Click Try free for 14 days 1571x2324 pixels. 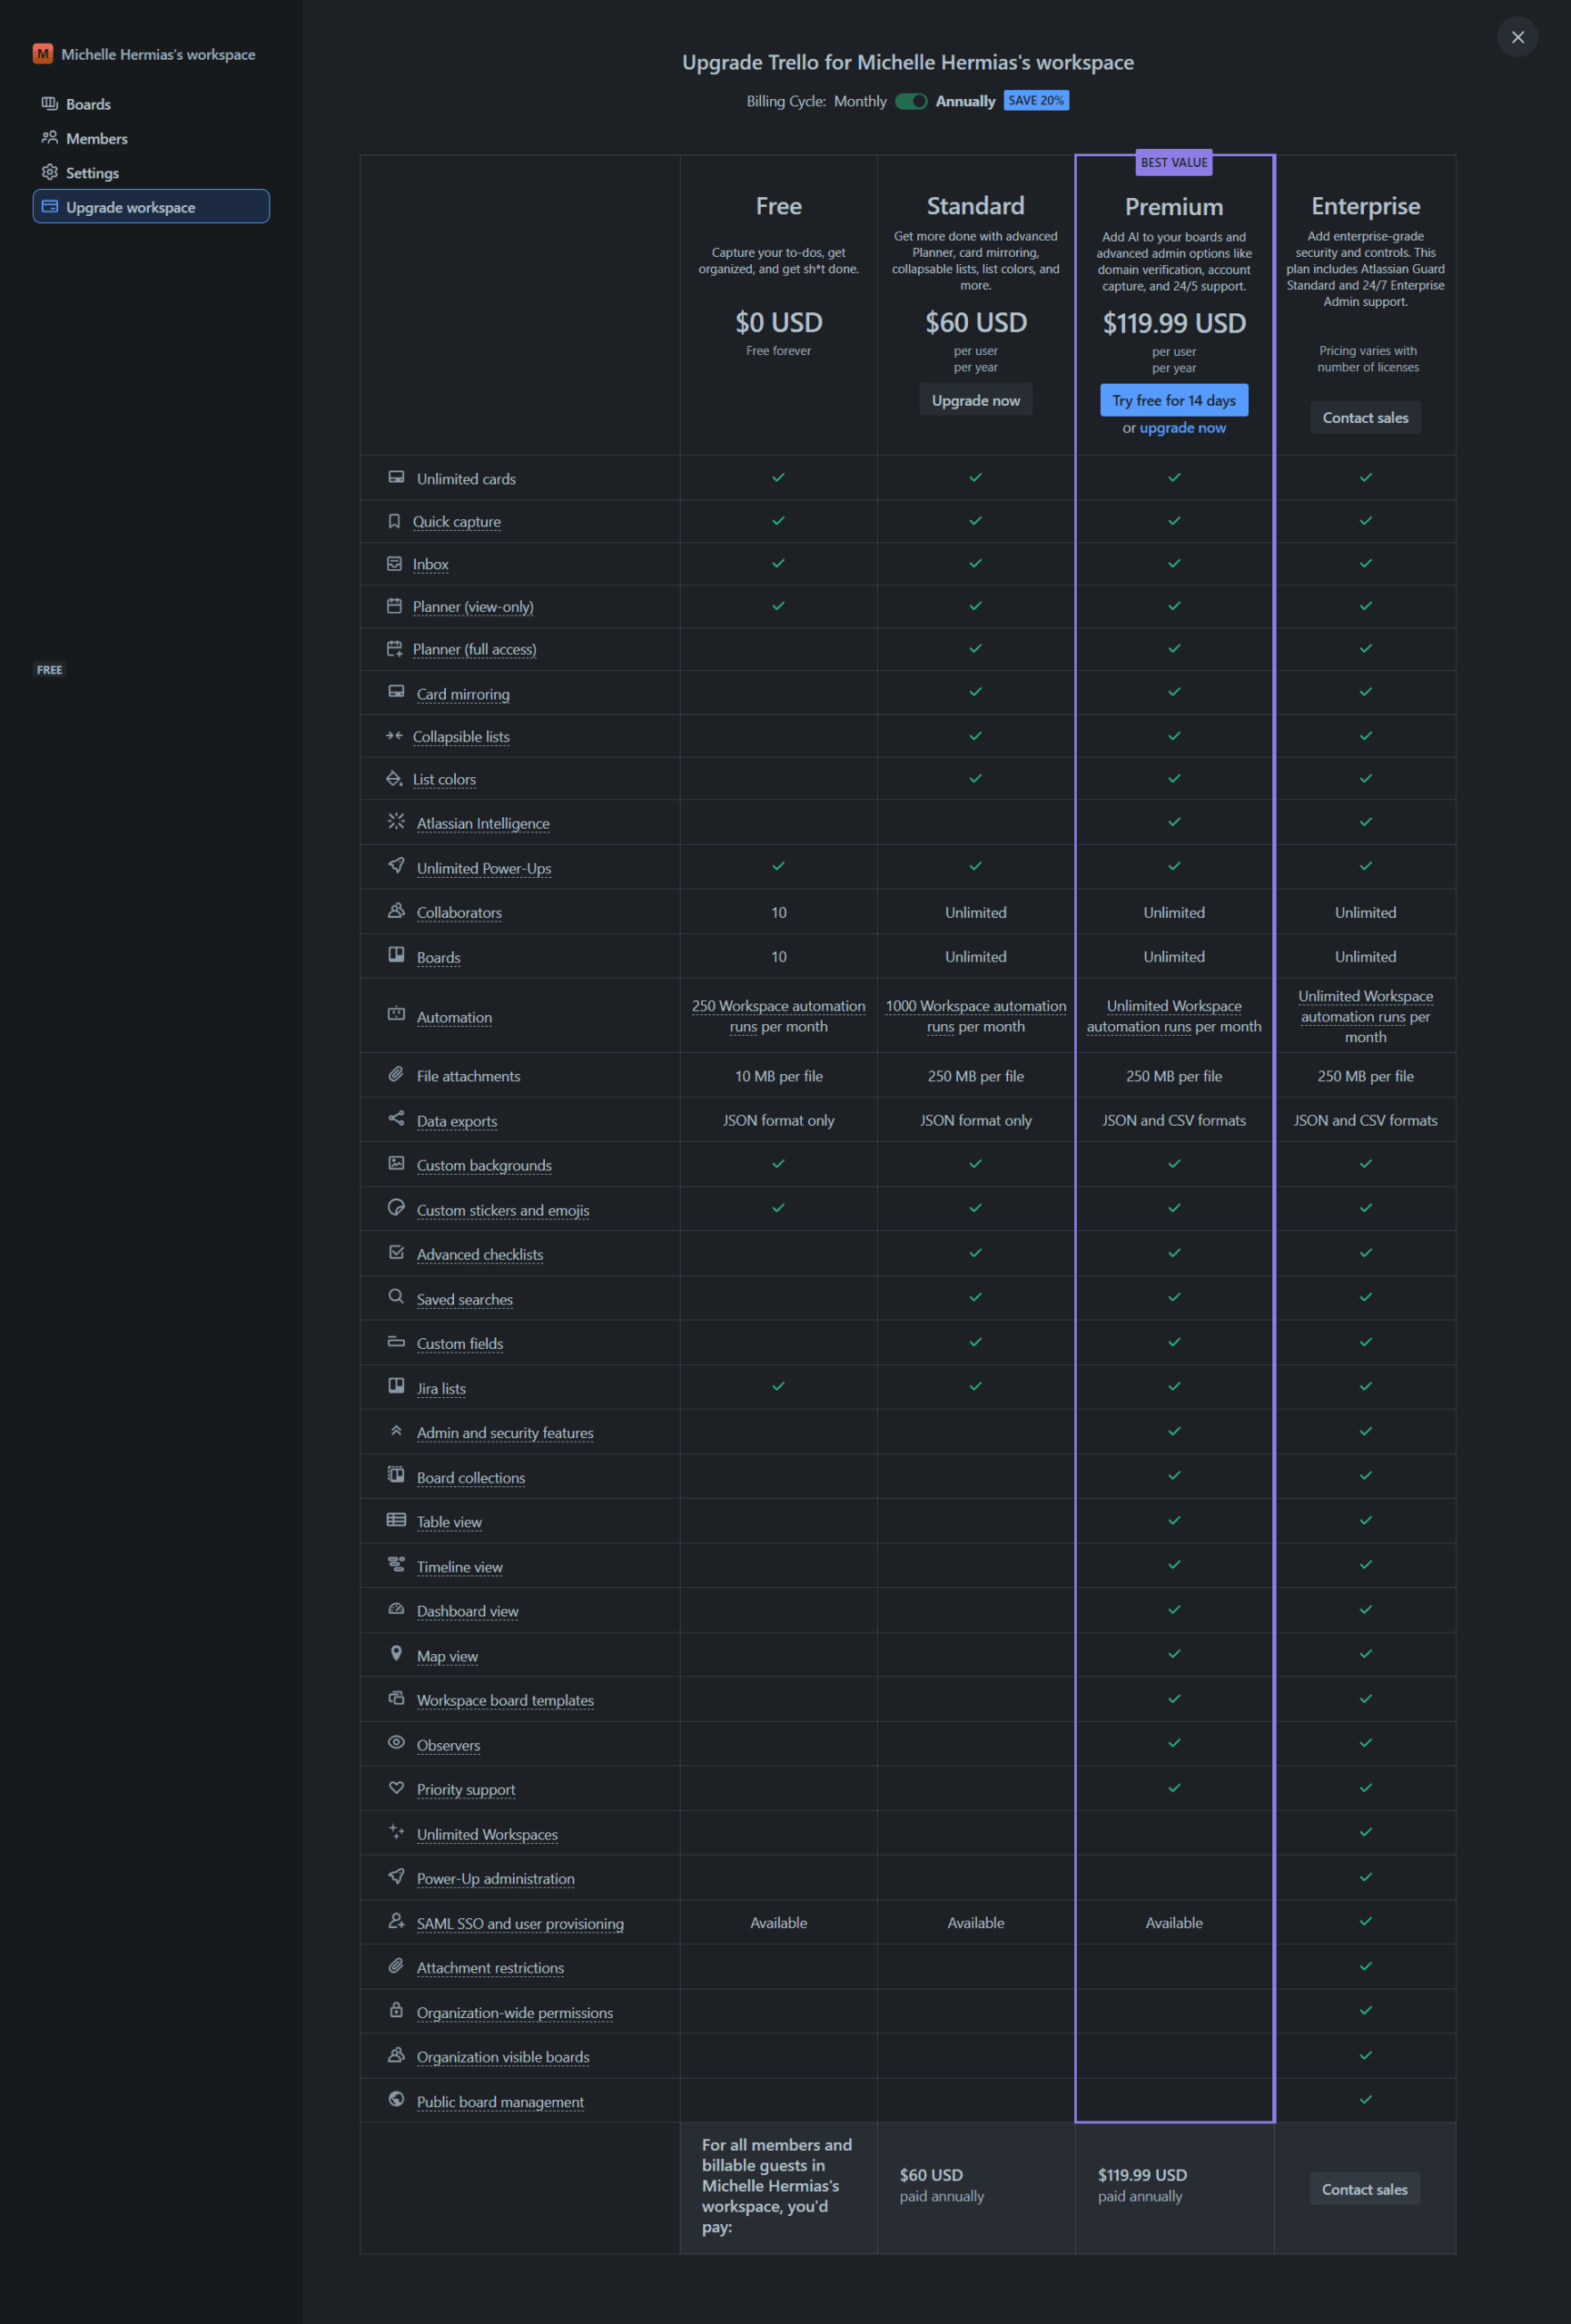coord(1174,400)
